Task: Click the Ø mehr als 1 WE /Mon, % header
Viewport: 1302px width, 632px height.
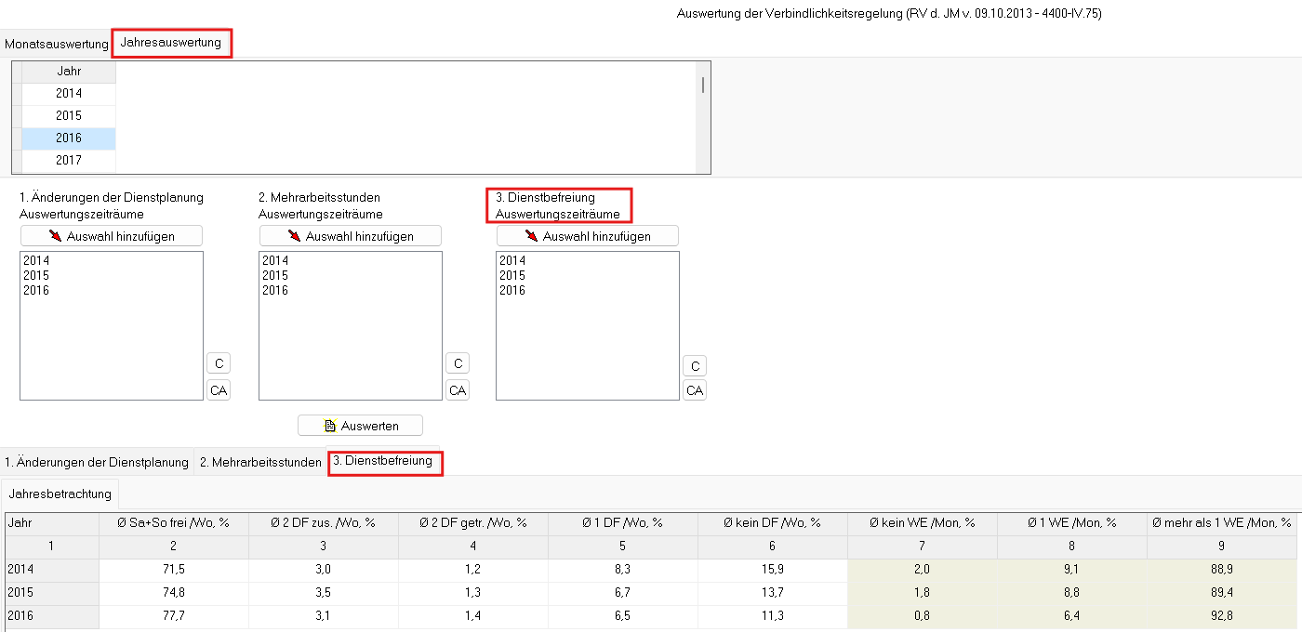Action: (1222, 523)
